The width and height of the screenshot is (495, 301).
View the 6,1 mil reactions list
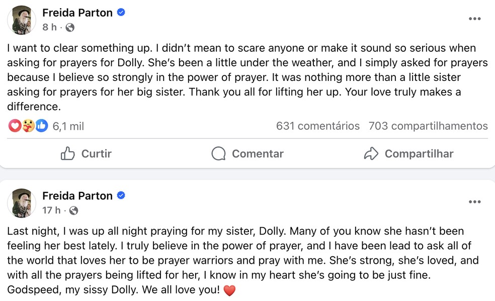point(68,126)
